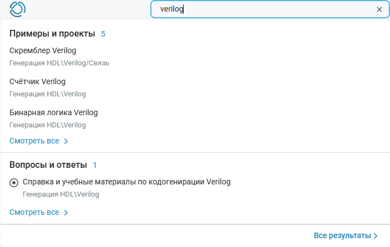Click the path Генерация HDL\Verilog/Связь
The width and height of the screenshot is (390, 247).
click(59, 63)
